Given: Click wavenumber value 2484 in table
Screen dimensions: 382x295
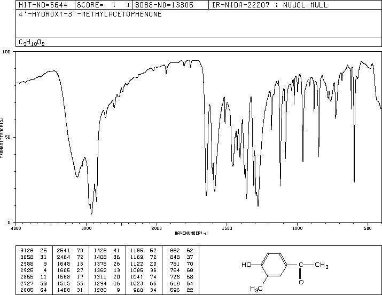Looking at the screenshot, I should tap(64, 257).
